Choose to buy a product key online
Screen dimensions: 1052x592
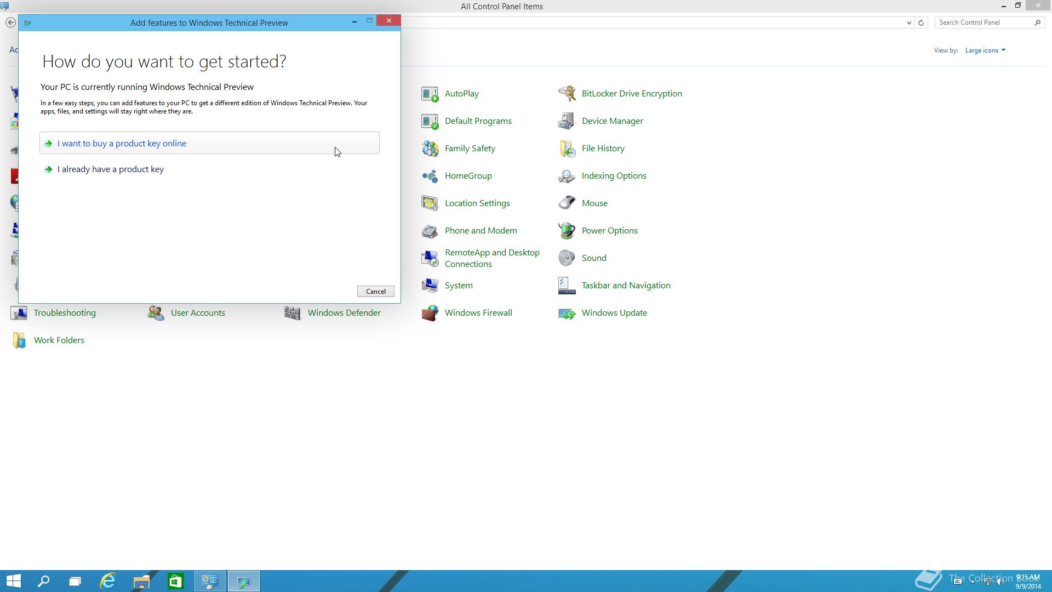[209, 143]
